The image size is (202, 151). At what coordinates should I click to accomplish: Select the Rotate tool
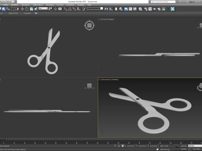tap(27, 9)
